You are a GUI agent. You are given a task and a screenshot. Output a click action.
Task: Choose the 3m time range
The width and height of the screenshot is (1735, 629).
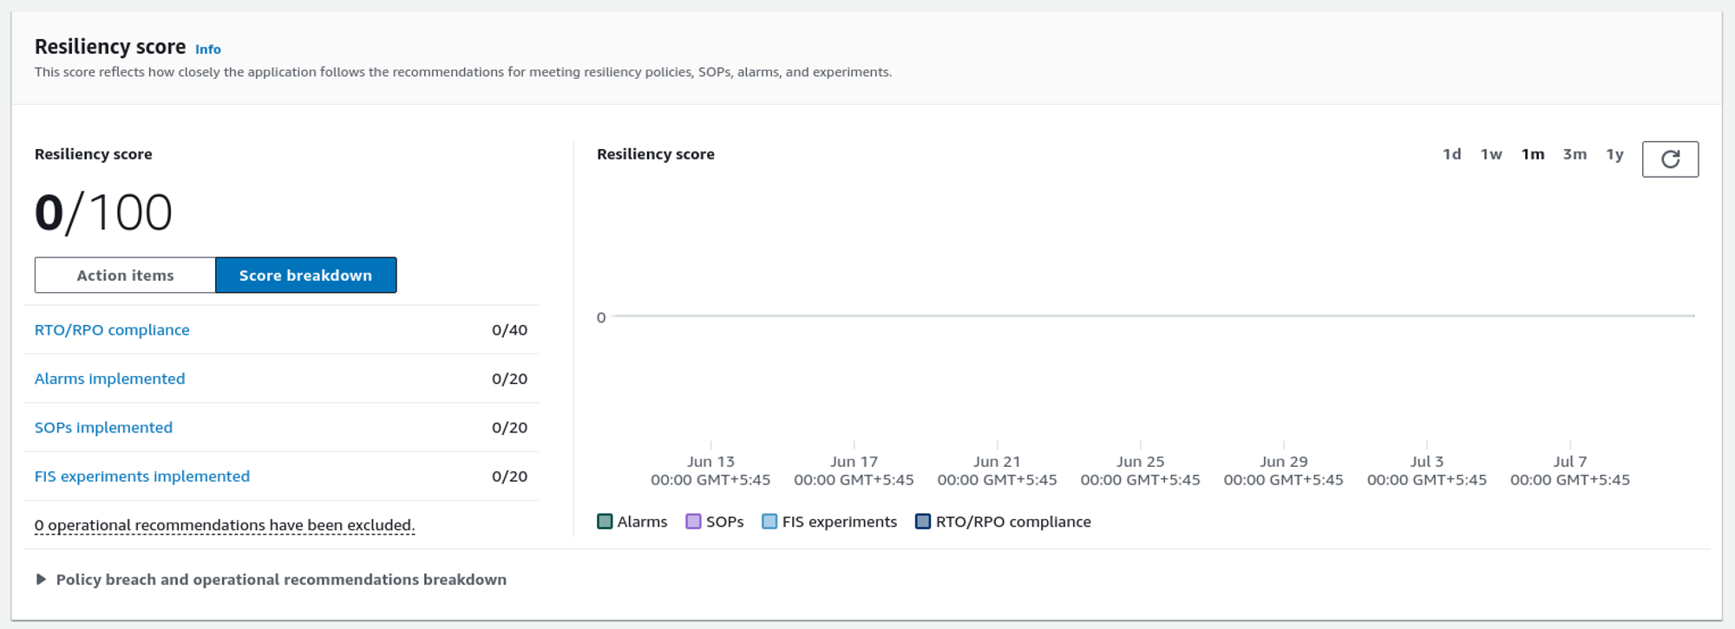(1574, 154)
